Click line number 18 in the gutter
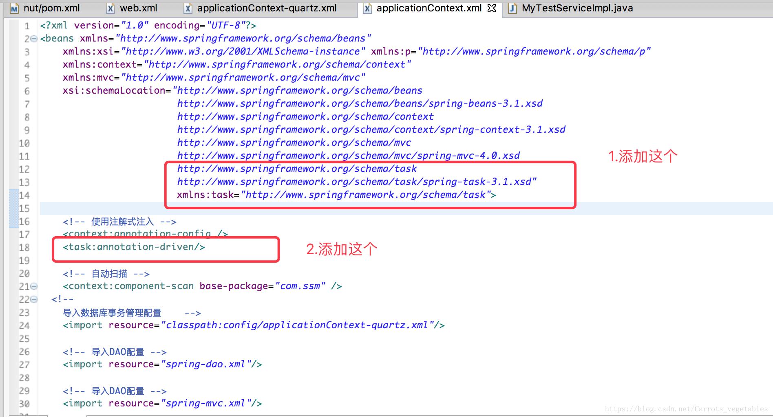 [24, 248]
